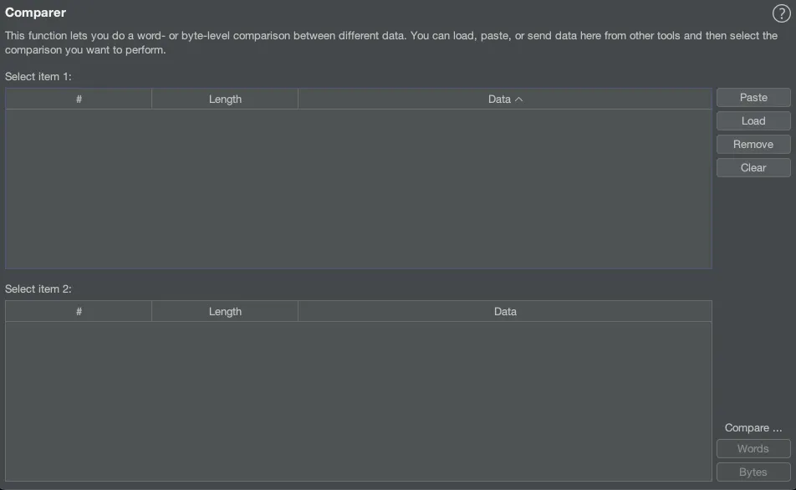Click the "Compare ..." label
Image resolution: width=796 pixels, height=490 pixels.
pos(753,428)
